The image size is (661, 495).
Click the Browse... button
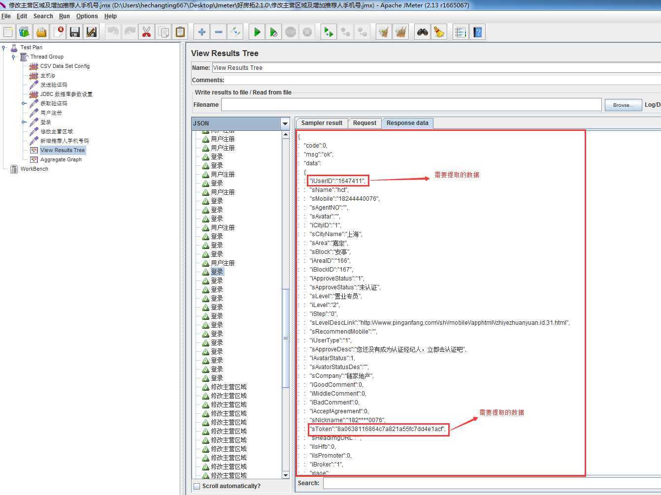(623, 105)
